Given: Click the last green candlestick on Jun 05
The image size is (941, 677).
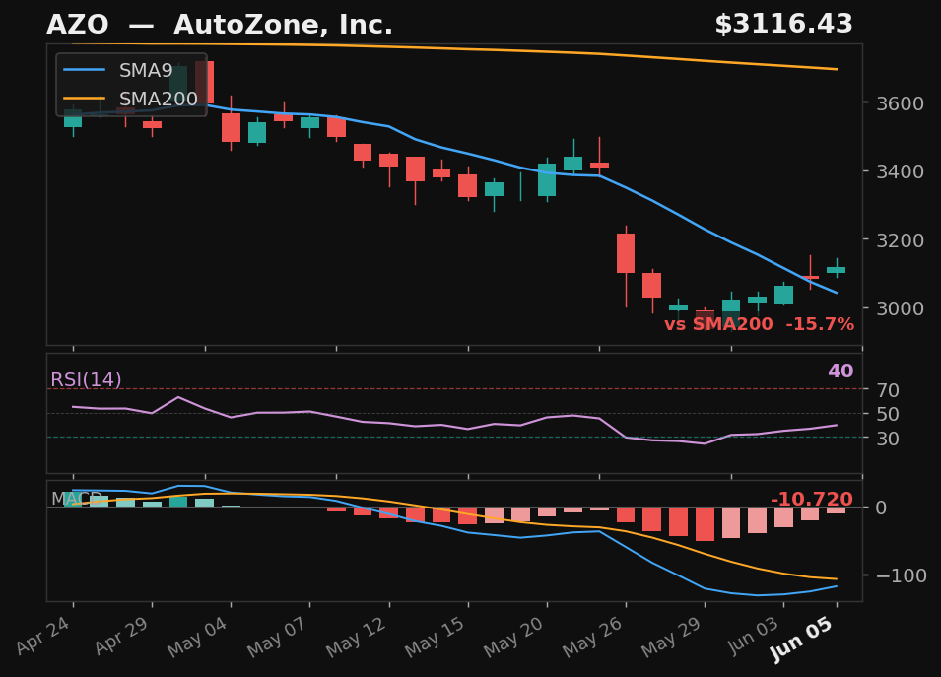Looking at the screenshot, I should [x=836, y=269].
